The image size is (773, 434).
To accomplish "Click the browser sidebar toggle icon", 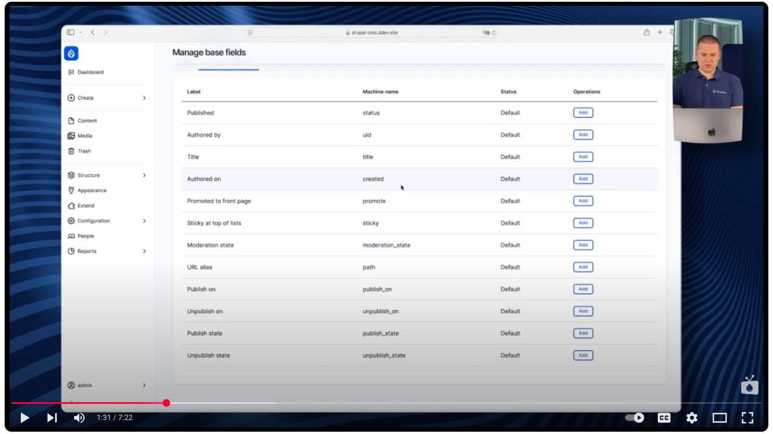I will tap(71, 32).
